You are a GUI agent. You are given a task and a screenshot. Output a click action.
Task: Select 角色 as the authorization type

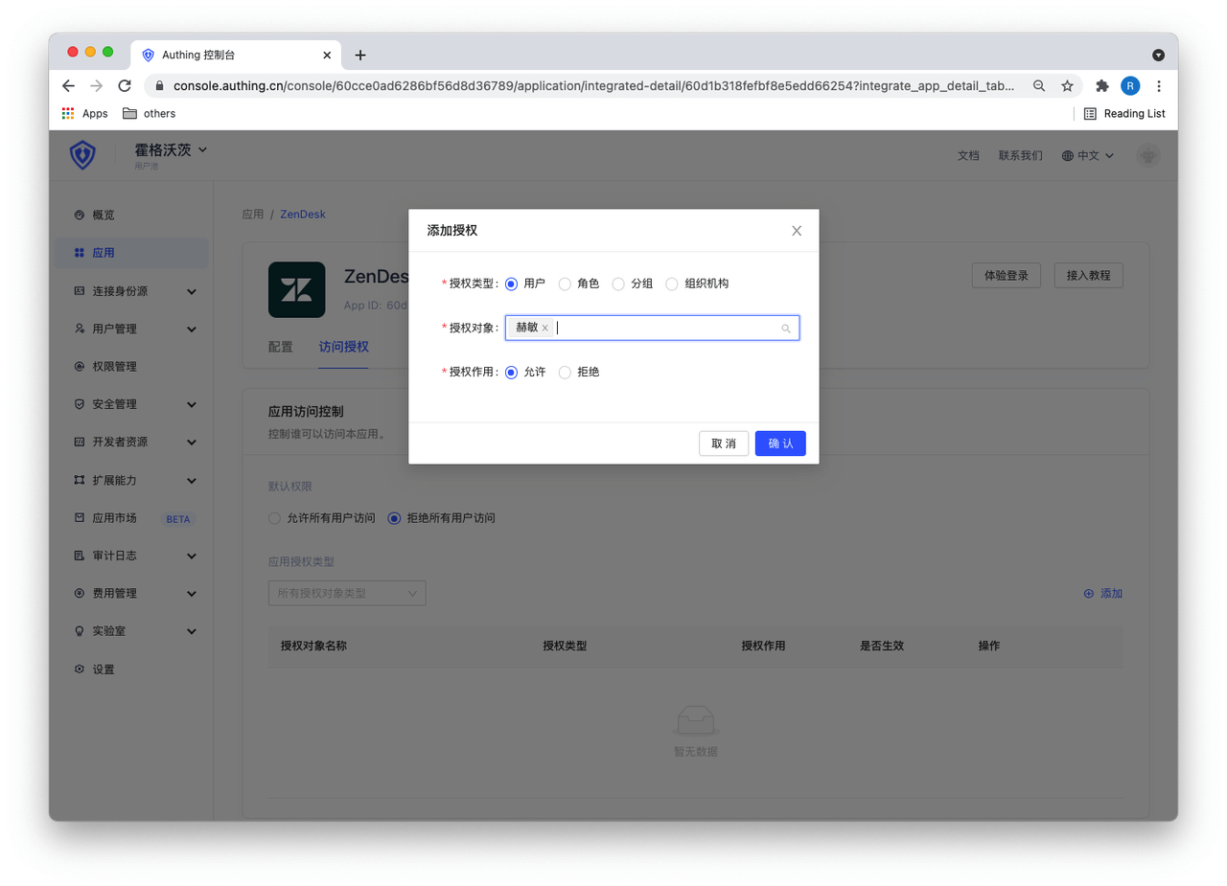tap(566, 284)
